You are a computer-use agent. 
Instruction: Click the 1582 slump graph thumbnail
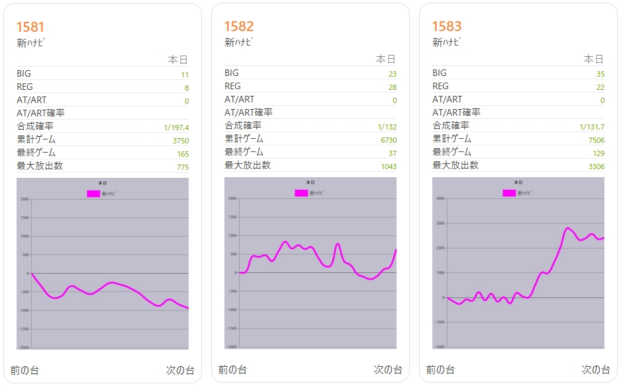310,264
